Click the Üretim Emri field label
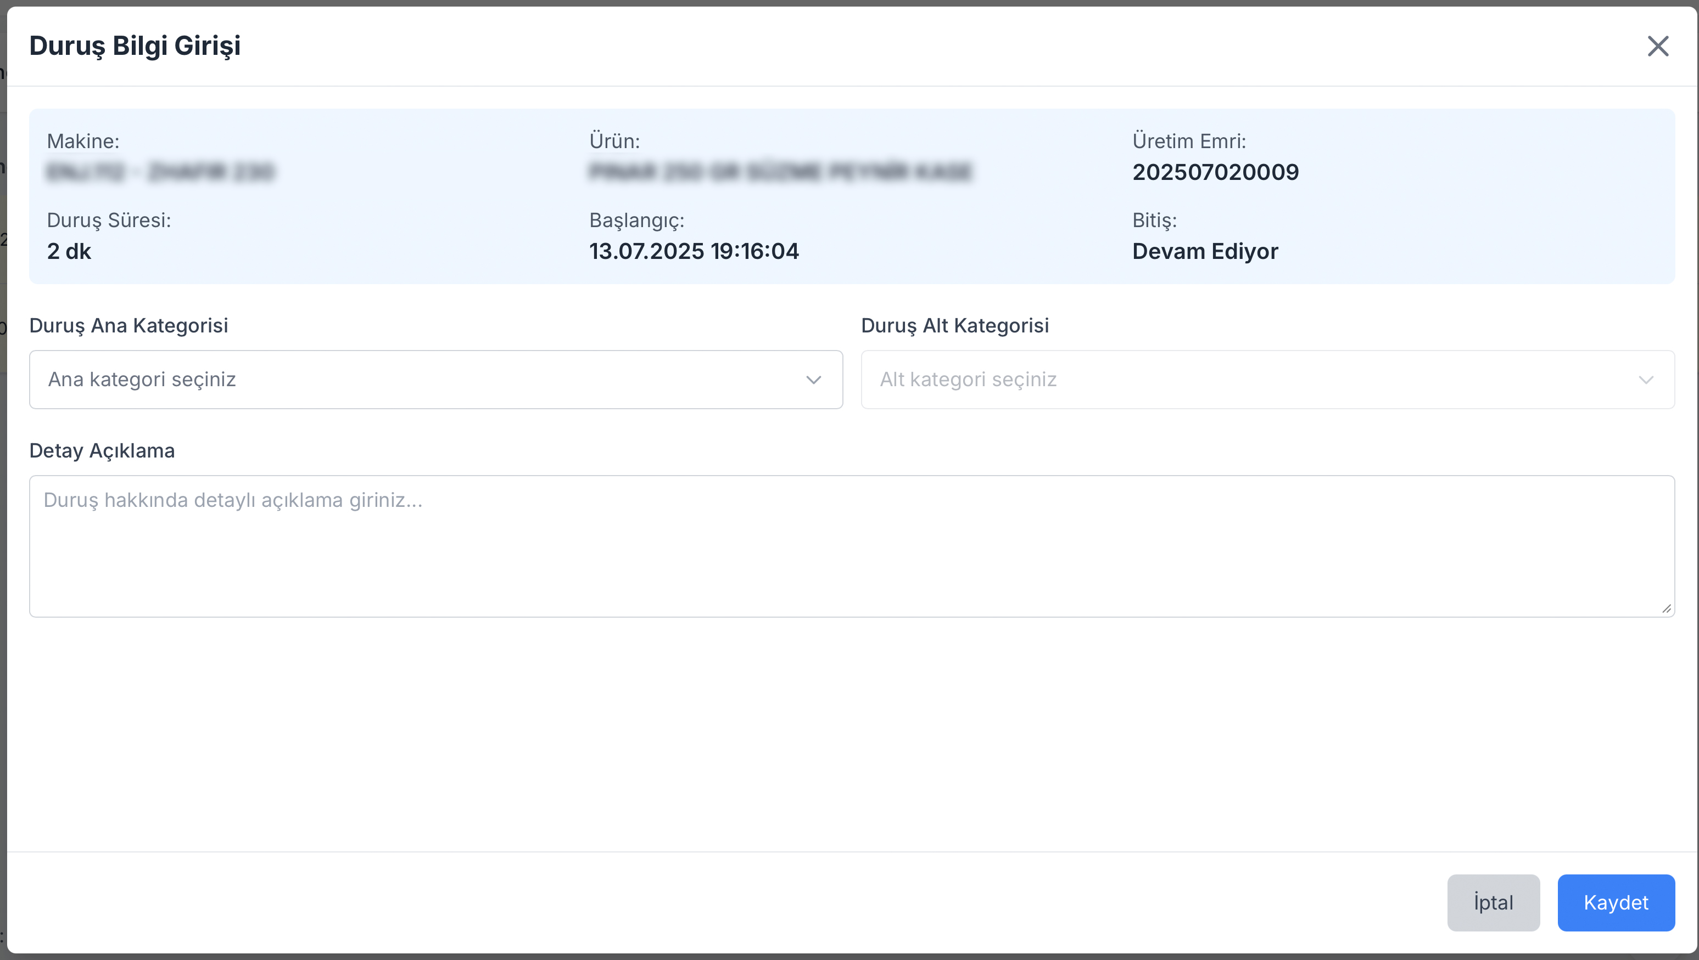 (1189, 141)
